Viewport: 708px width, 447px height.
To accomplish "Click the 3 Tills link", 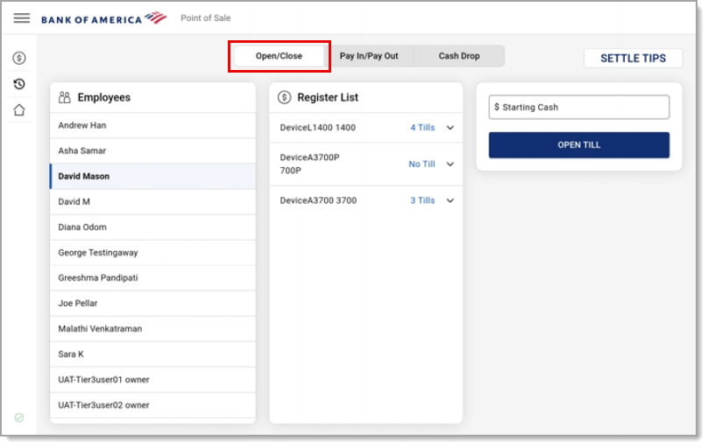I will pos(422,200).
